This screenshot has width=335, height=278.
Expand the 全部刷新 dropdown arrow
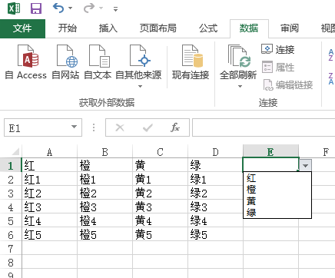[x=240, y=86]
